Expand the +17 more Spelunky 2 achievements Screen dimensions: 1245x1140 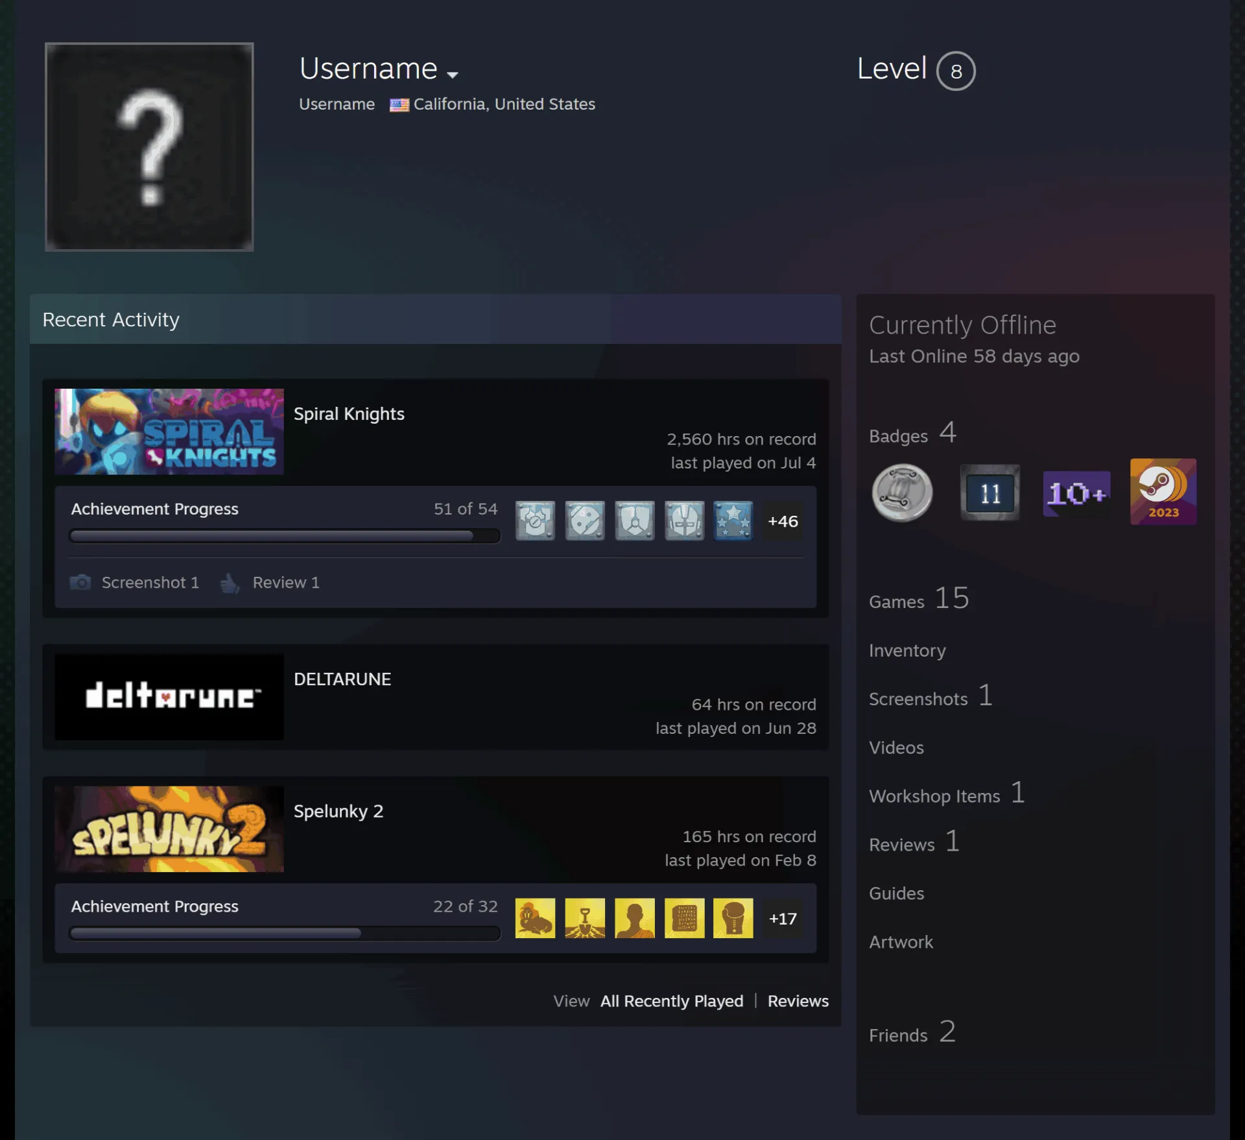tap(783, 919)
